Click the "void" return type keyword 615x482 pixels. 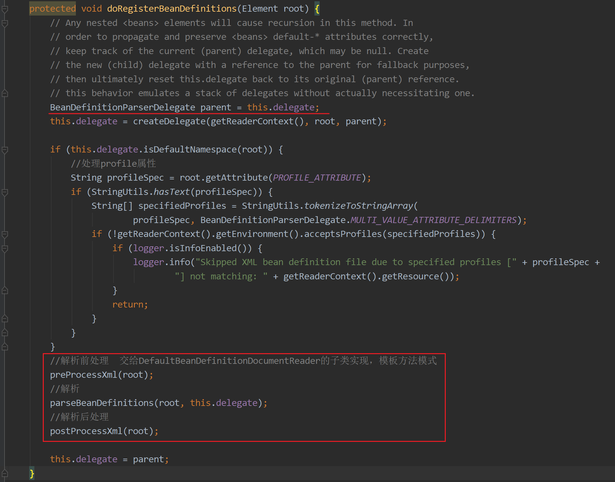[x=91, y=9]
